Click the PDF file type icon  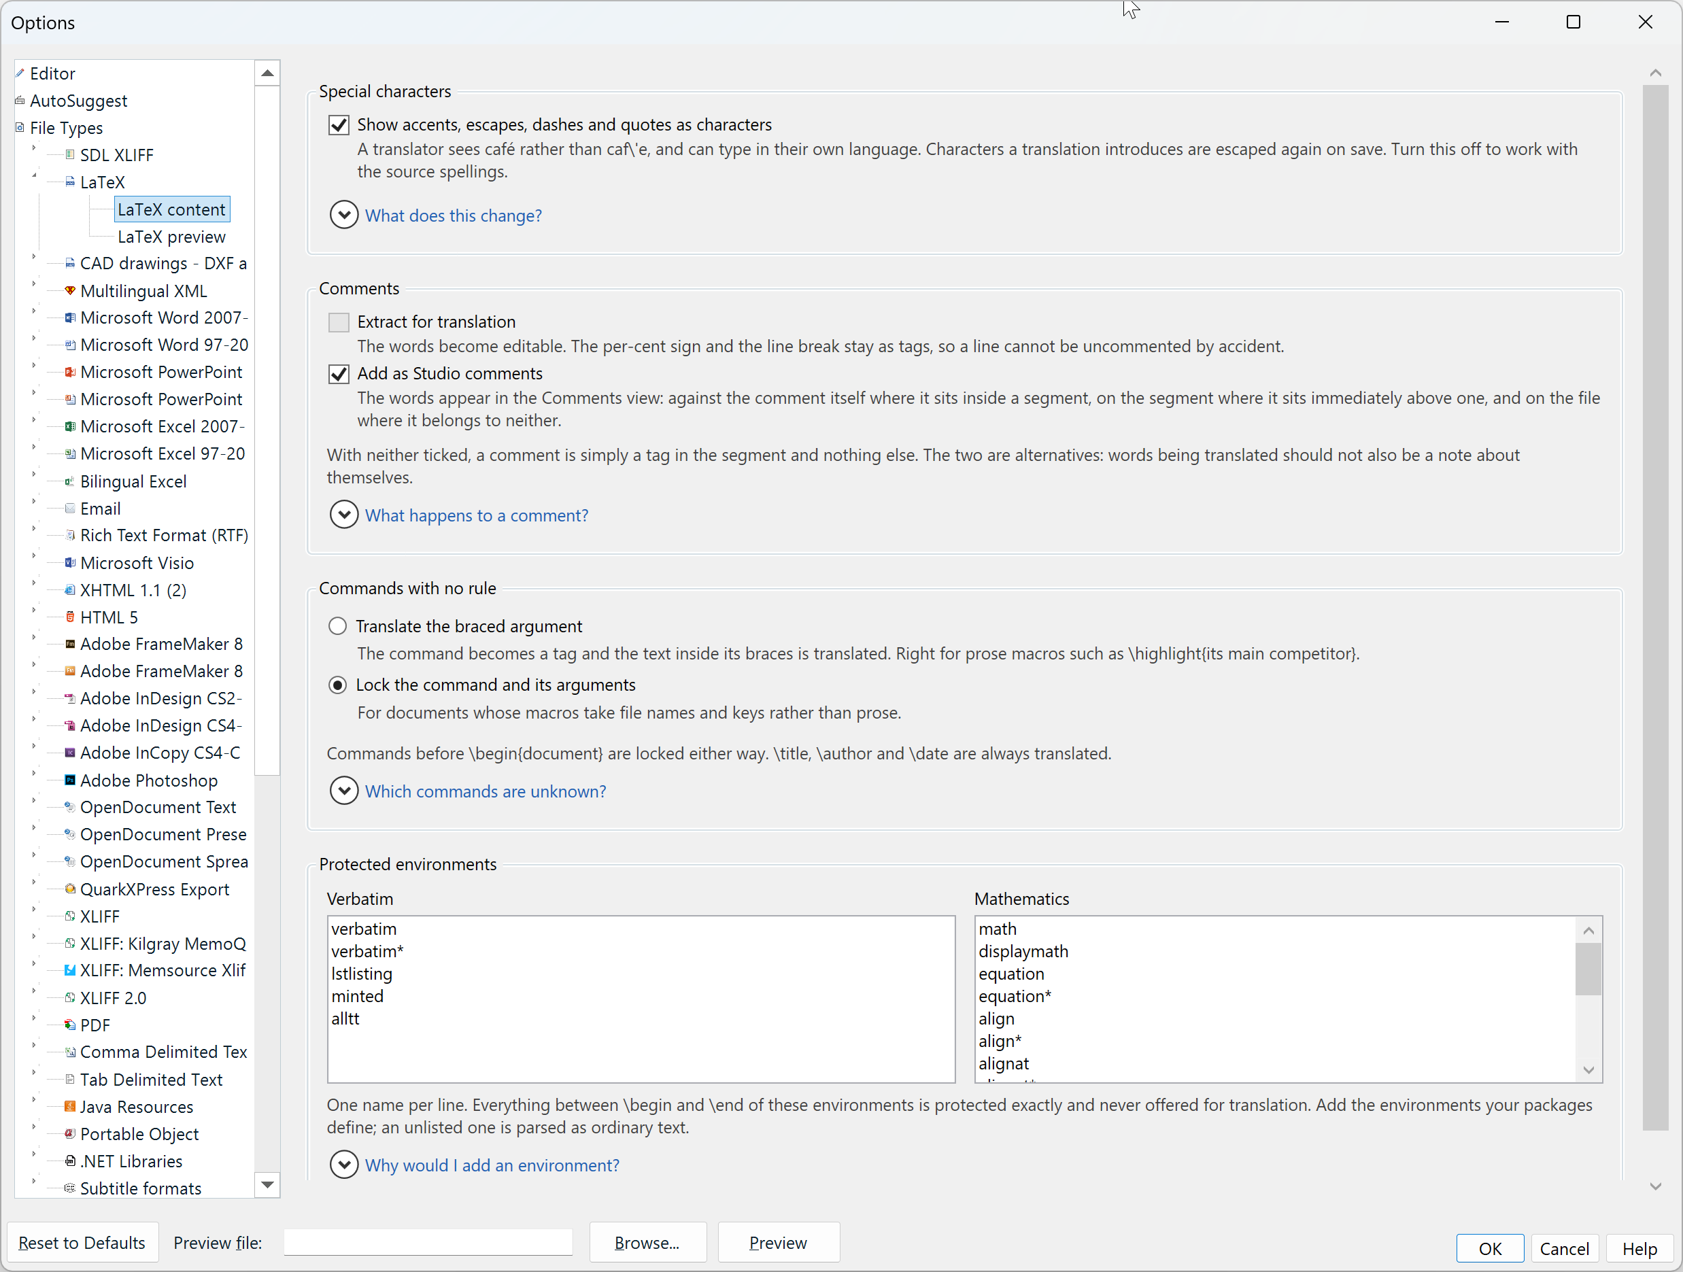point(70,1025)
